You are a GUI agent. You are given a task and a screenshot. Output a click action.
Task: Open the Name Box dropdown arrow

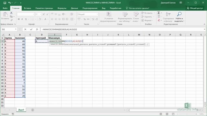(x=16, y=29)
